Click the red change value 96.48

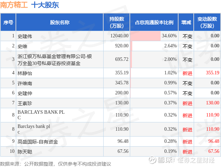tap(214, 141)
